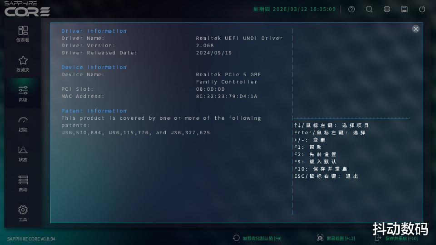This screenshot has height=245, width=436.
Task: Click 加载优化默认值 [F9] button
Action: click(x=257, y=238)
